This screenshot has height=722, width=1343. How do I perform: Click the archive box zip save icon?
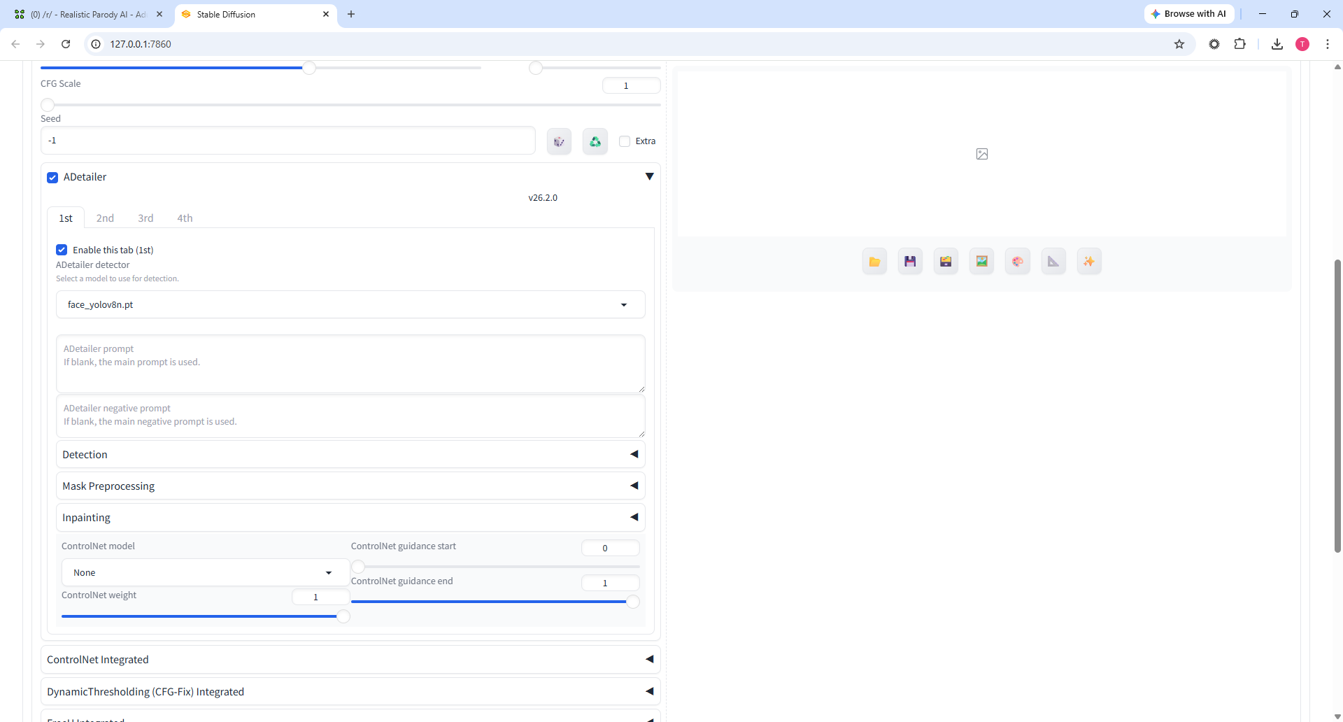click(946, 262)
